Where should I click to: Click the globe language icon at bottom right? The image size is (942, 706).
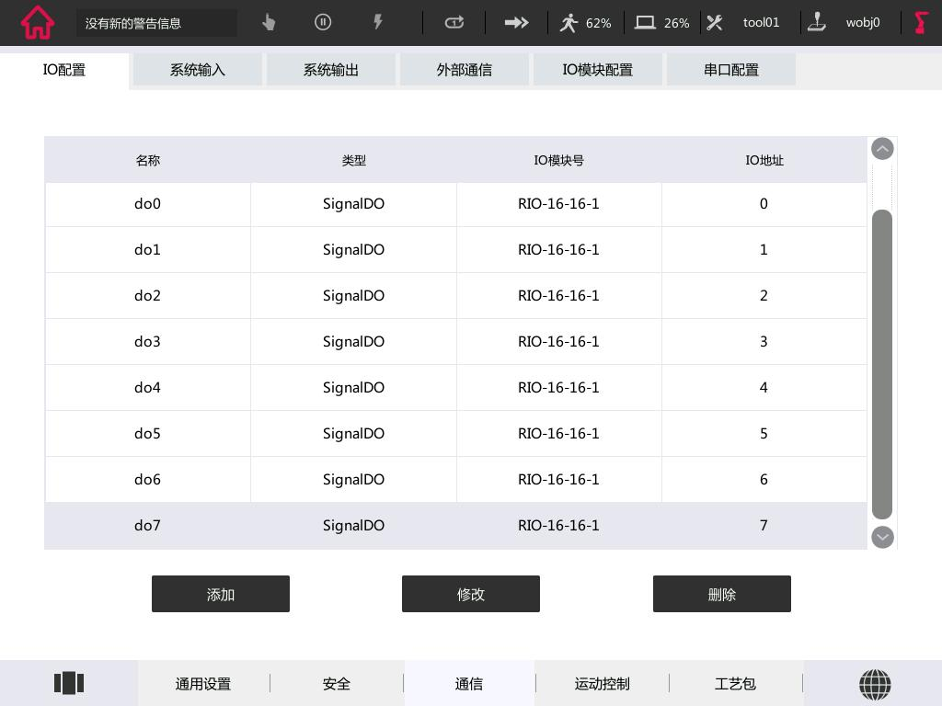tap(875, 684)
